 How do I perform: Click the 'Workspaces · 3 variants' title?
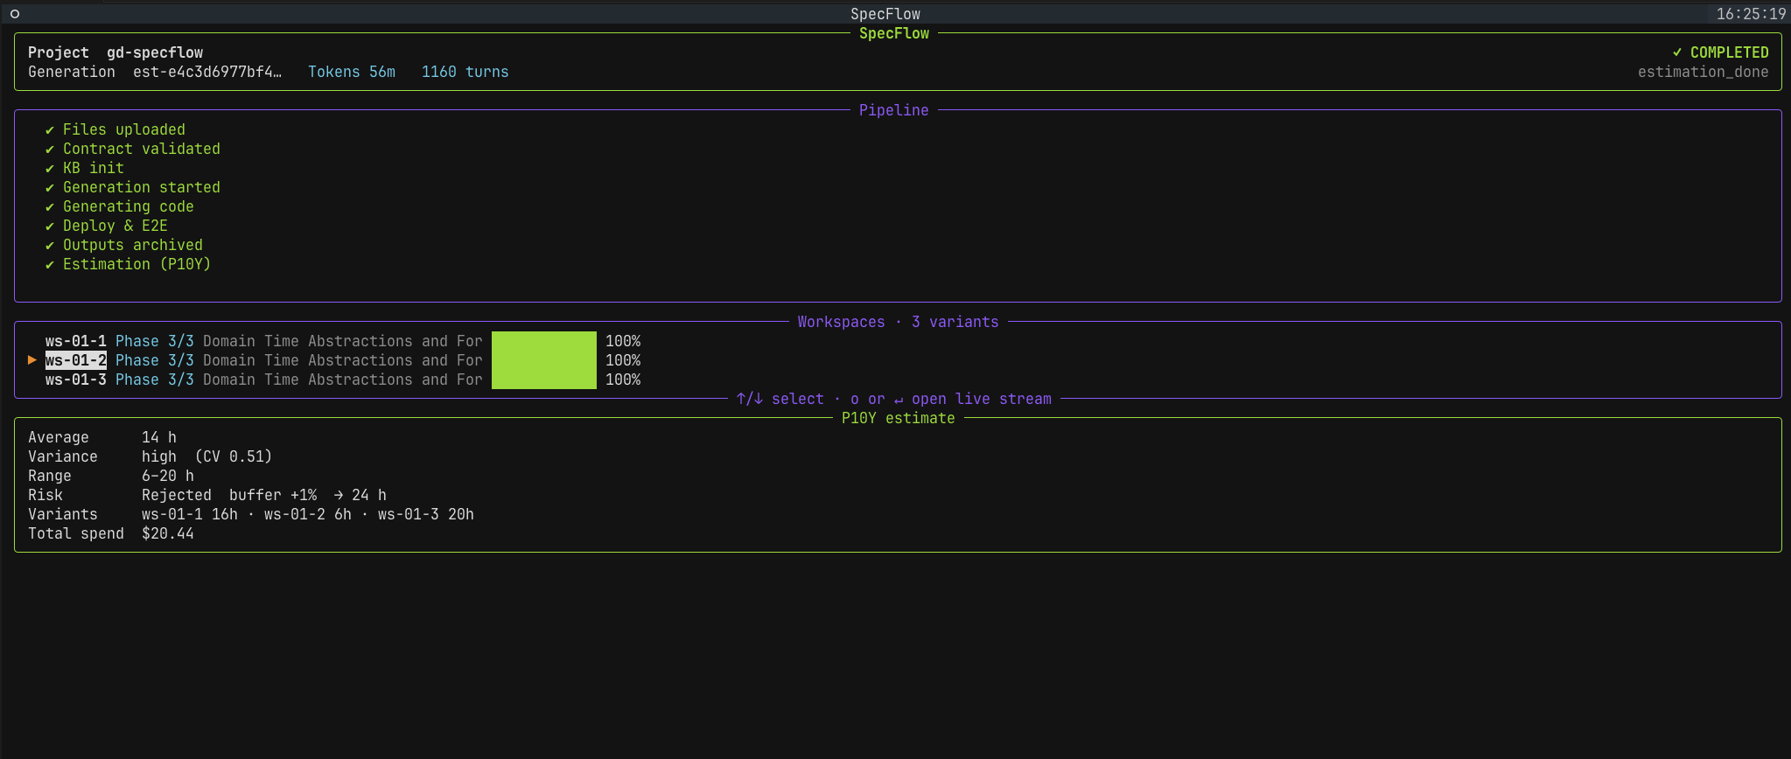click(x=899, y=322)
